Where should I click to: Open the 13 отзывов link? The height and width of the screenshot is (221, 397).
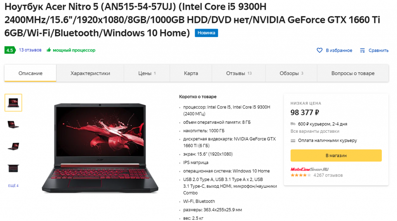coord(30,50)
